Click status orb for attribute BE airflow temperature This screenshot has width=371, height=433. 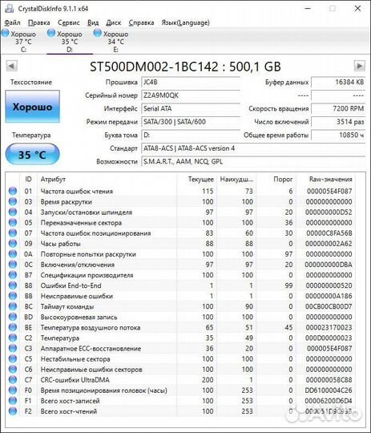pyautogui.click(x=13, y=327)
